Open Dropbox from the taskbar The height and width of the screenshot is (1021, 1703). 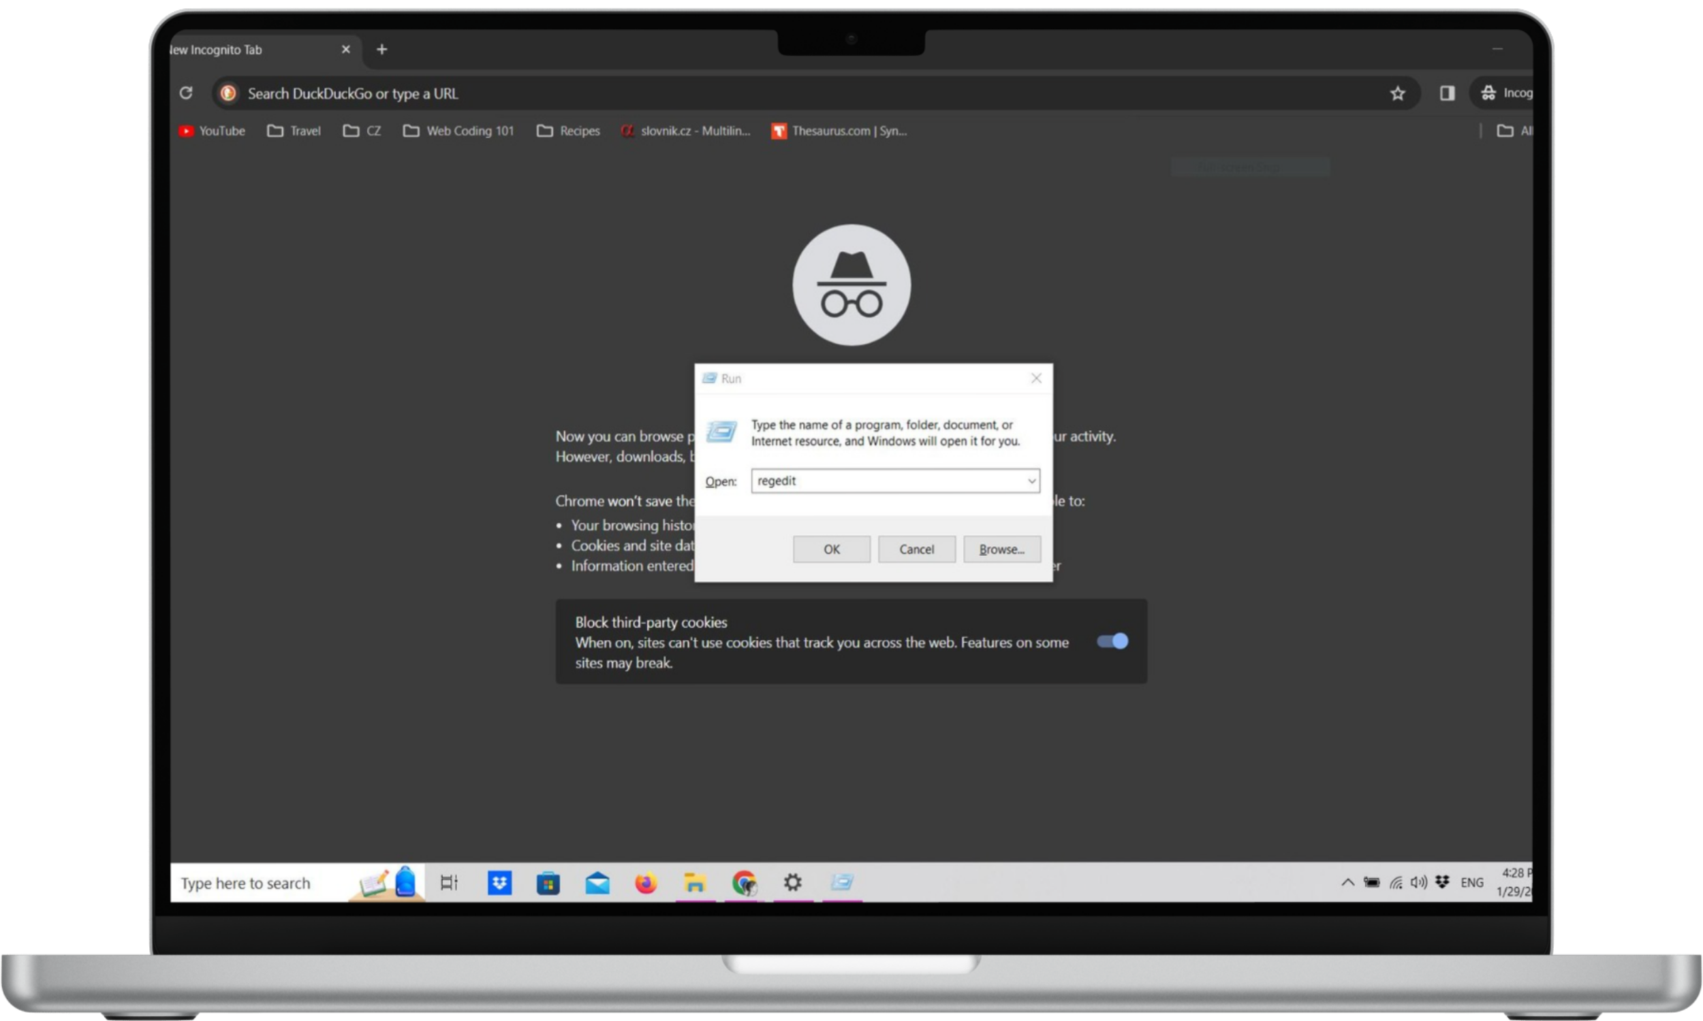[499, 882]
